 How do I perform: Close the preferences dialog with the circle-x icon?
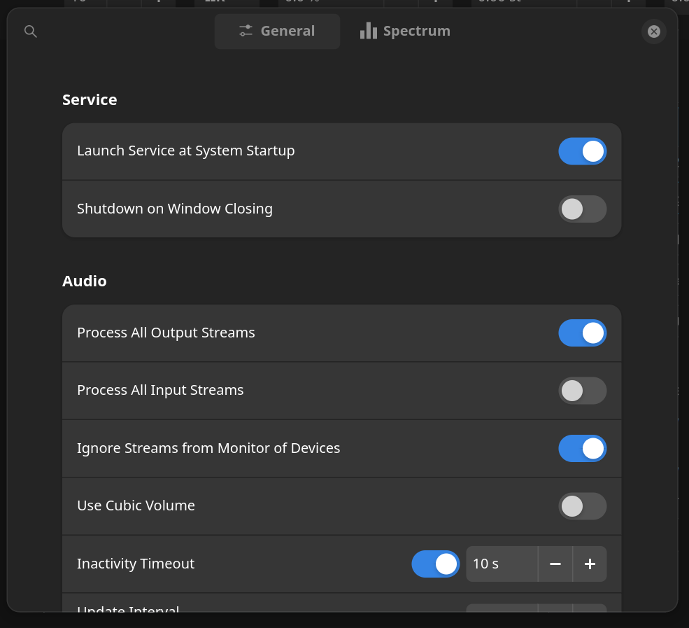click(x=653, y=32)
